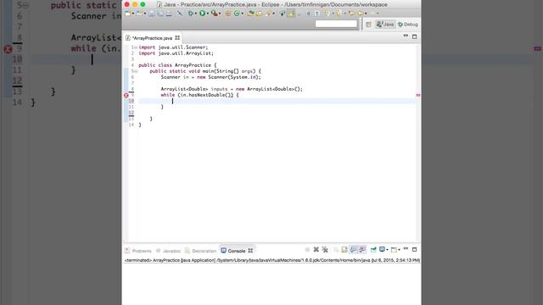
Task: Open the Debug launch dropdown arrow
Action: 196,14
